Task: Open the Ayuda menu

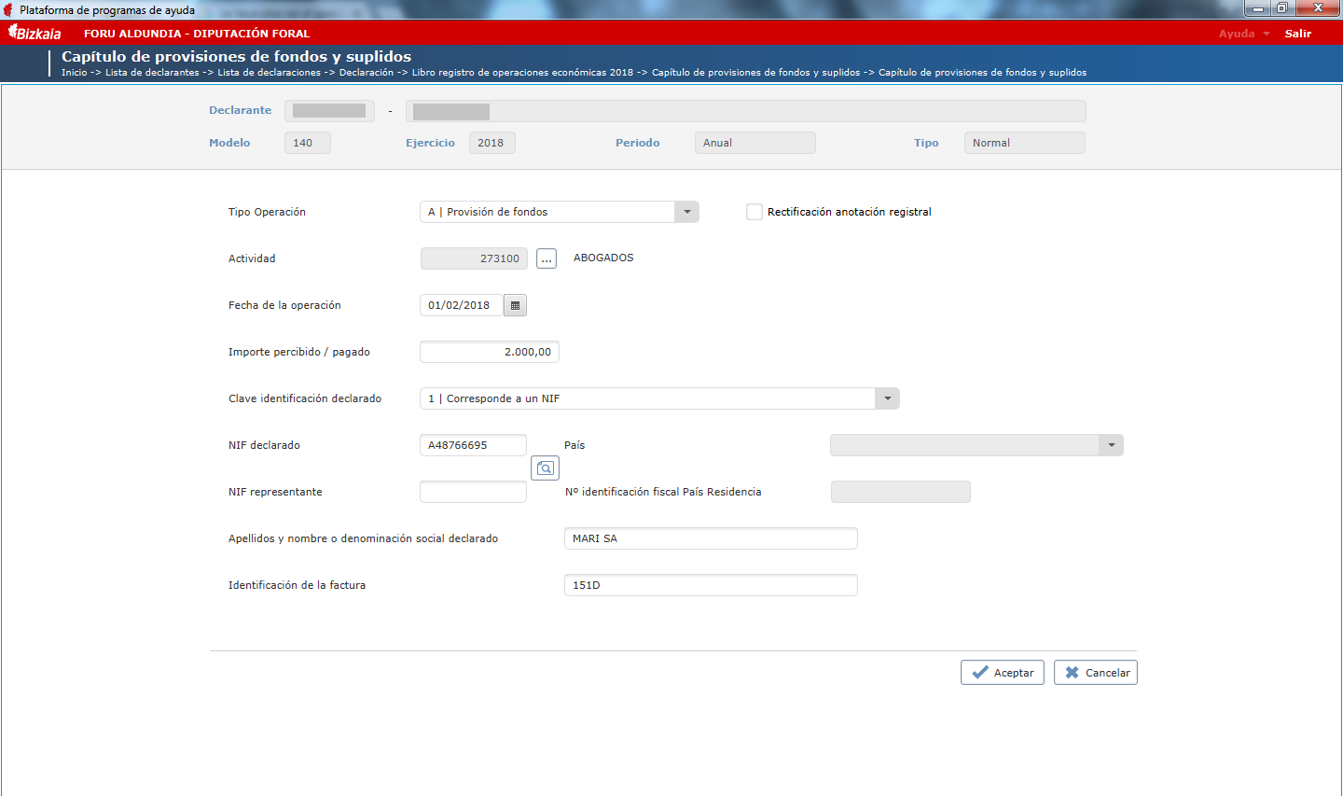Action: (1244, 34)
